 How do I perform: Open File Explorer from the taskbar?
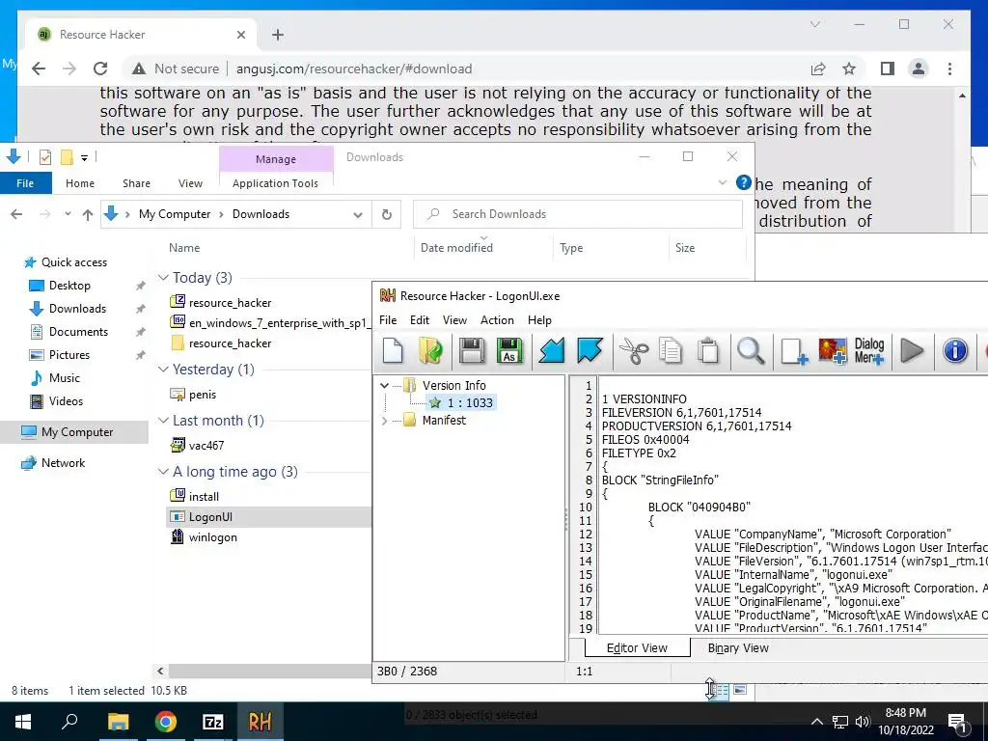118,722
